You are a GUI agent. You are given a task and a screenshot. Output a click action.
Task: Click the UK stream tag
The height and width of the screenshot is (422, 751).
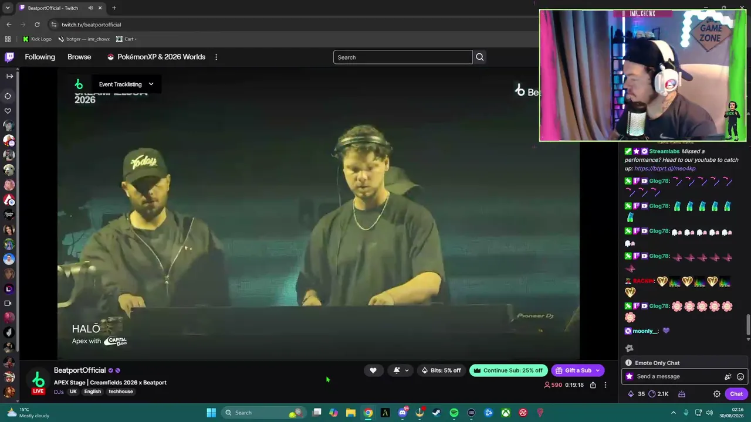click(73, 392)
